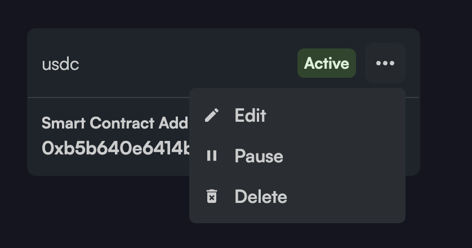Click the green Active status badge

coord(327,63)
